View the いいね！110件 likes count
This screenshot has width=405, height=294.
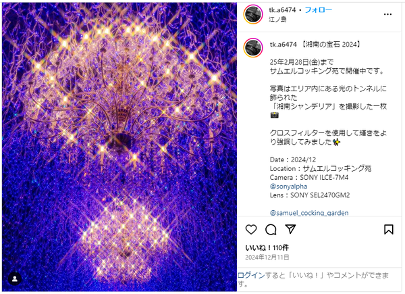[267, 248]
